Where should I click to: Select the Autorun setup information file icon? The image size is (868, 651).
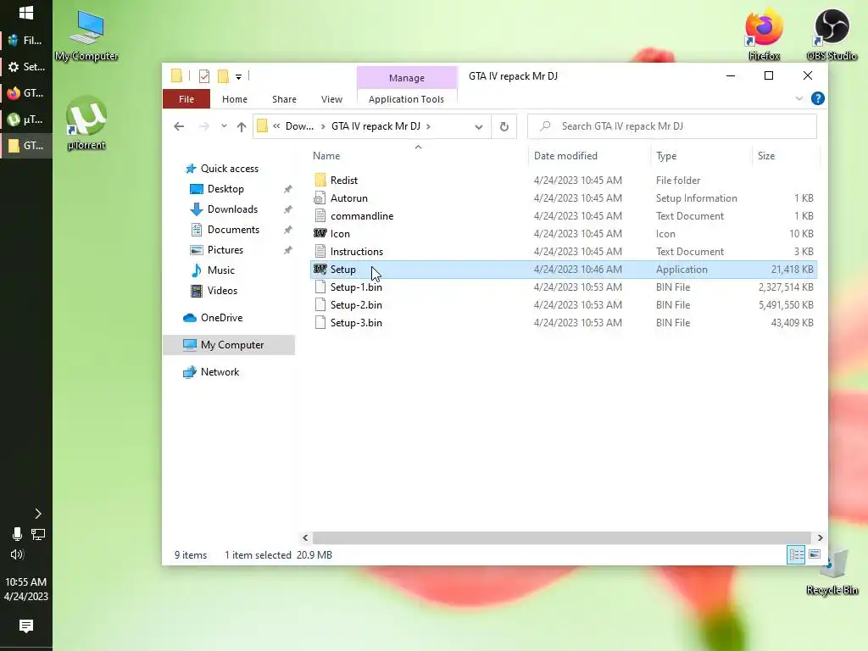320,198
